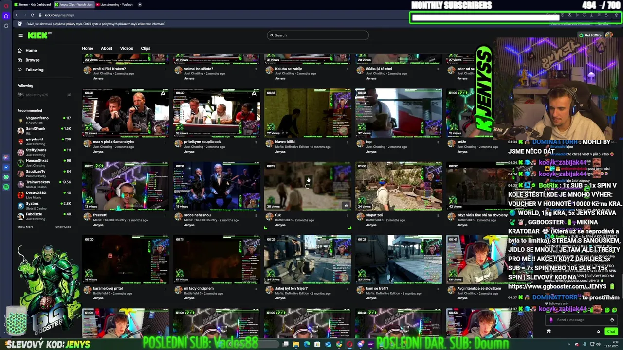
Task: Open options for clip 'Jakej byl ten frajer?'
Action: 347,289
